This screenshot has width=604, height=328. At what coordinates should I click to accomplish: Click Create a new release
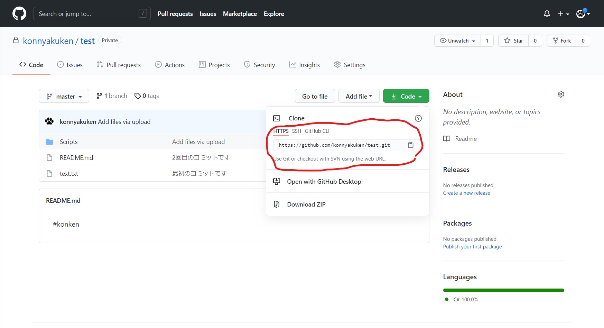467,193
